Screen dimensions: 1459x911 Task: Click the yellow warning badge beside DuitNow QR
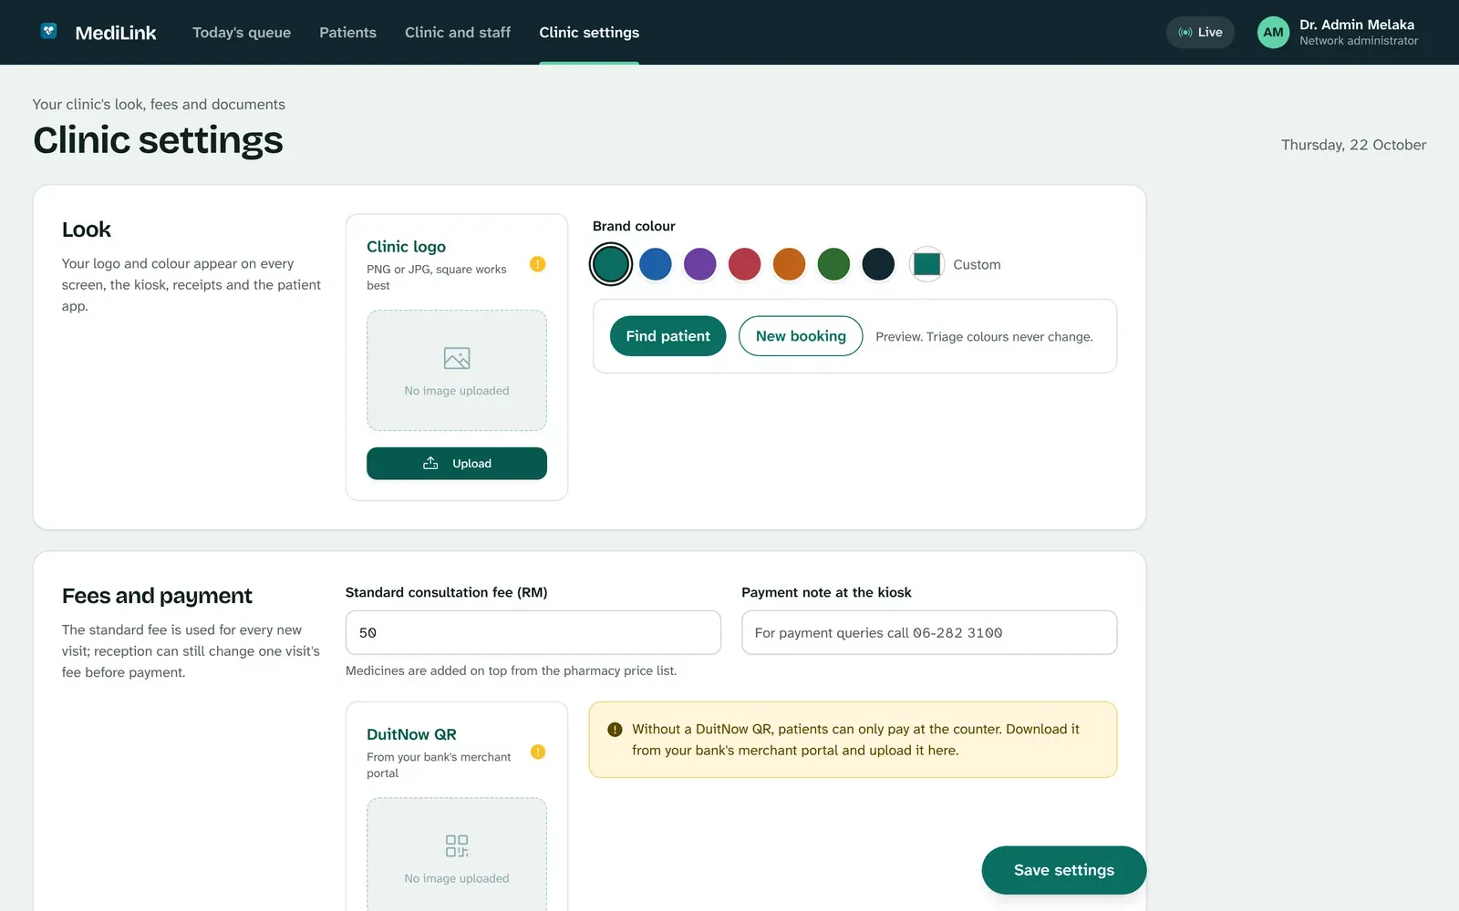pos(538,752)
